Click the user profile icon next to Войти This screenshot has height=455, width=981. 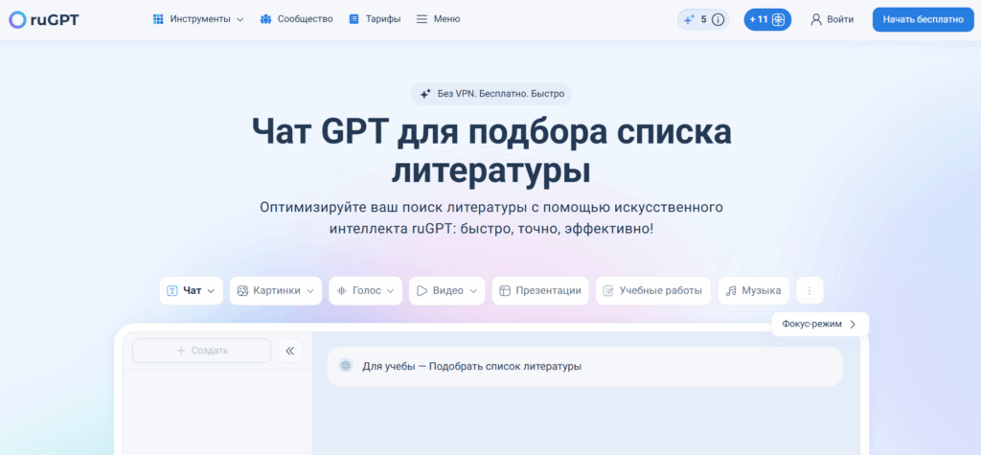coord(816,19)
